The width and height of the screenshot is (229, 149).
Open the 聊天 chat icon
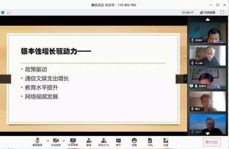tap(119, 142)
